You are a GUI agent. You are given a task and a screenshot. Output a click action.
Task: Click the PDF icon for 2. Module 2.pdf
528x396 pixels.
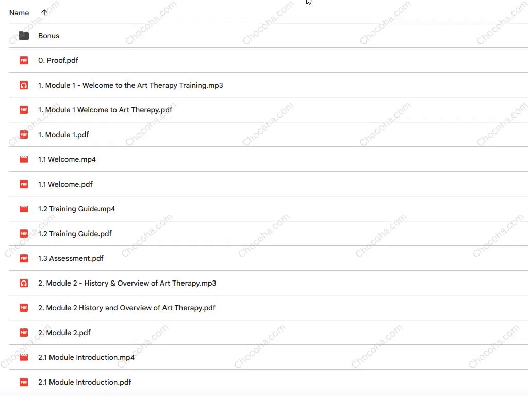(23, 333)
